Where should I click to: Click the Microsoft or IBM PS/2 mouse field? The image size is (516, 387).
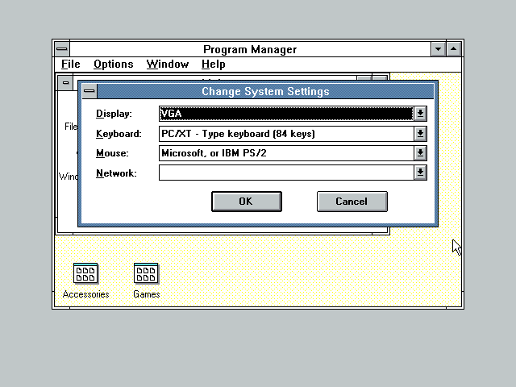click(286, 153)
